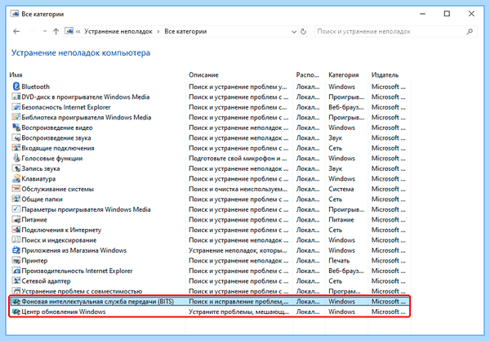
Task: Click the Производительность Internet Explorer icon
Action: pos(16,271)
